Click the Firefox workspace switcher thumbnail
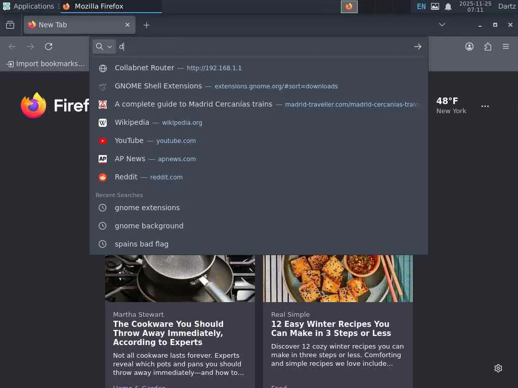Screen dimensions: 518x388 (x=349, y=7)
